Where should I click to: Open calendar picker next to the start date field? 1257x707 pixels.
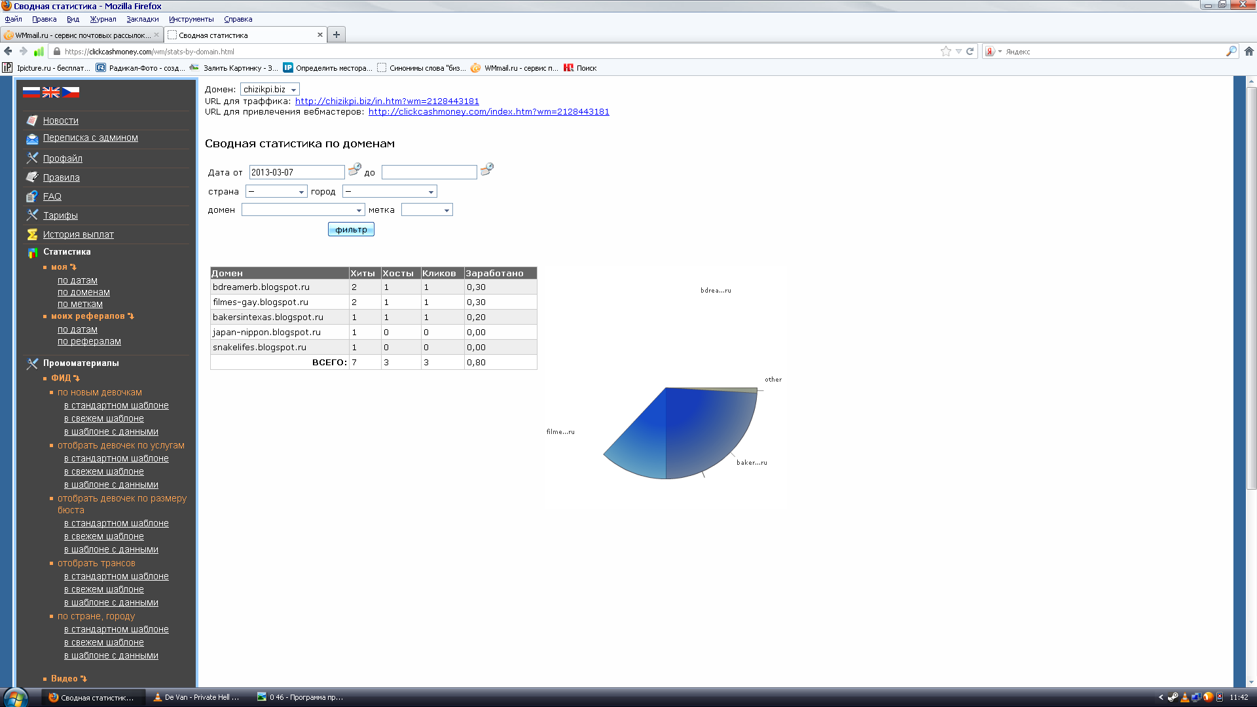click(354, 170)
